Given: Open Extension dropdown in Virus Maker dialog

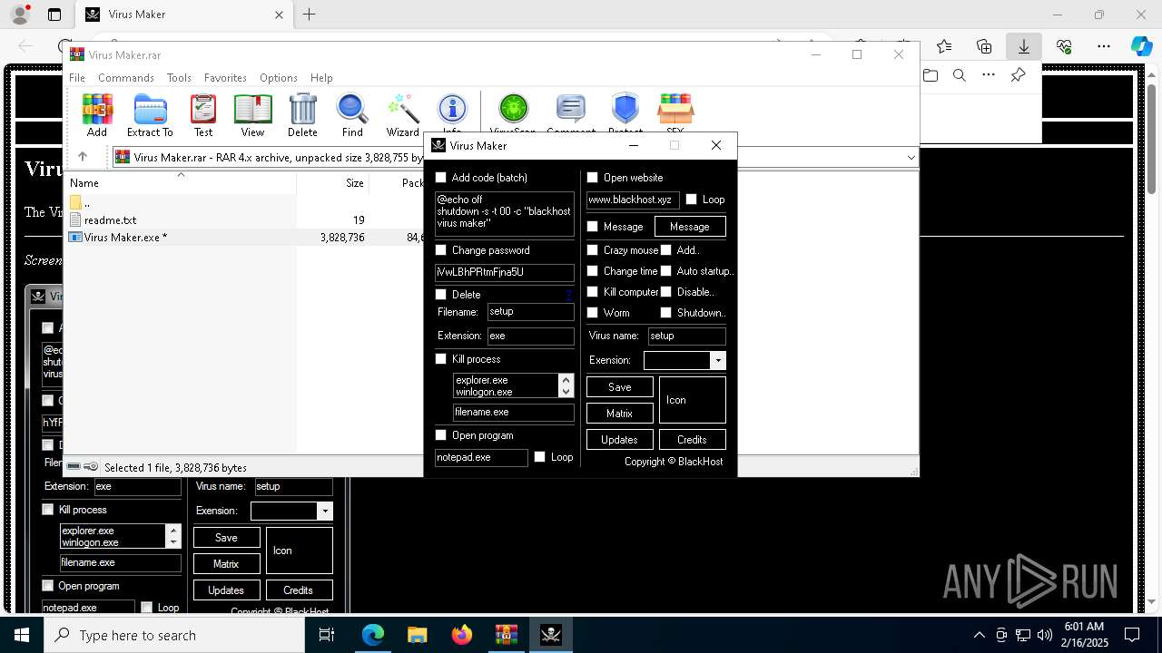Looking at the screenshot, I should (x=718, y=361).
